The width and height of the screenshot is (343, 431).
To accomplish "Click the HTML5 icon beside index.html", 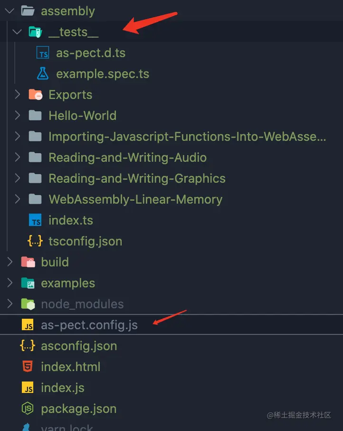I will click(x=28, y=367).
